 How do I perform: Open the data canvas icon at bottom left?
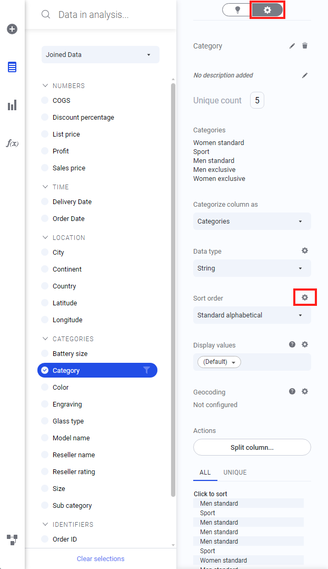tap(12, 539)
